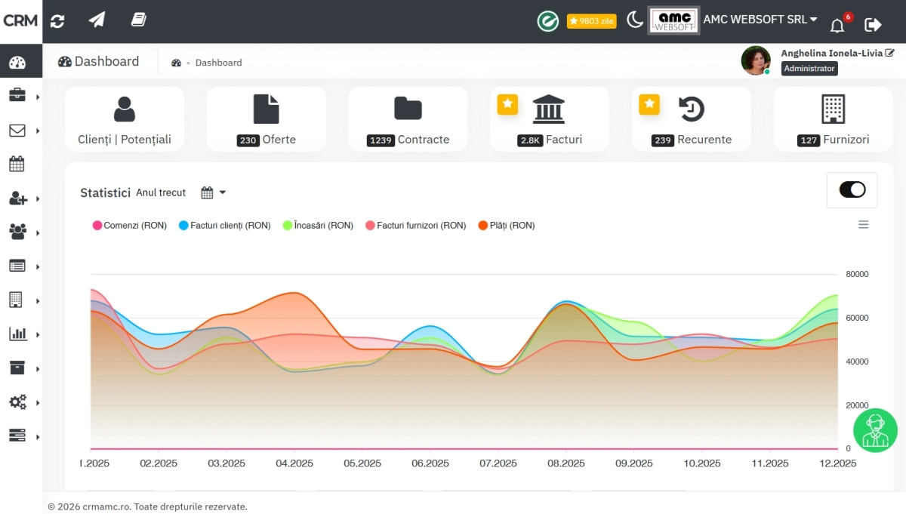Click the green circular e logo icon
The height and width of the screenshot is (514, 906).
(548, 21)
